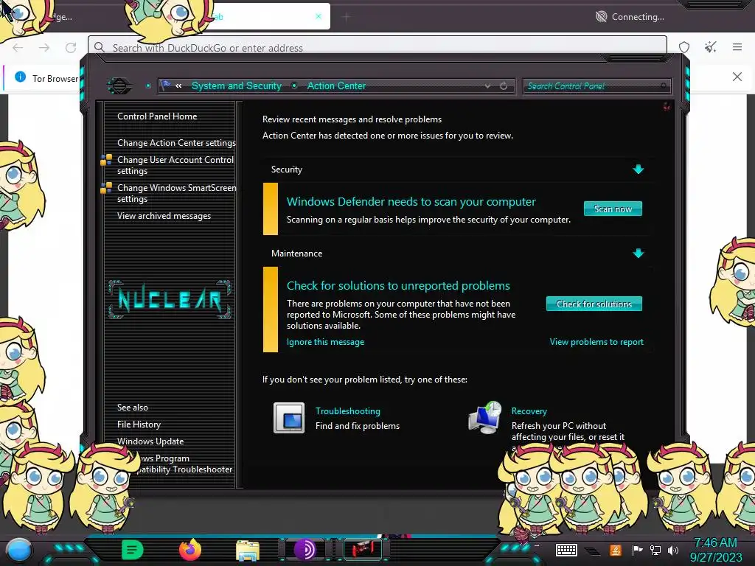Viewport: 755px width, 566px height.
Task: Click the Security section header
Action: (287, 170)
